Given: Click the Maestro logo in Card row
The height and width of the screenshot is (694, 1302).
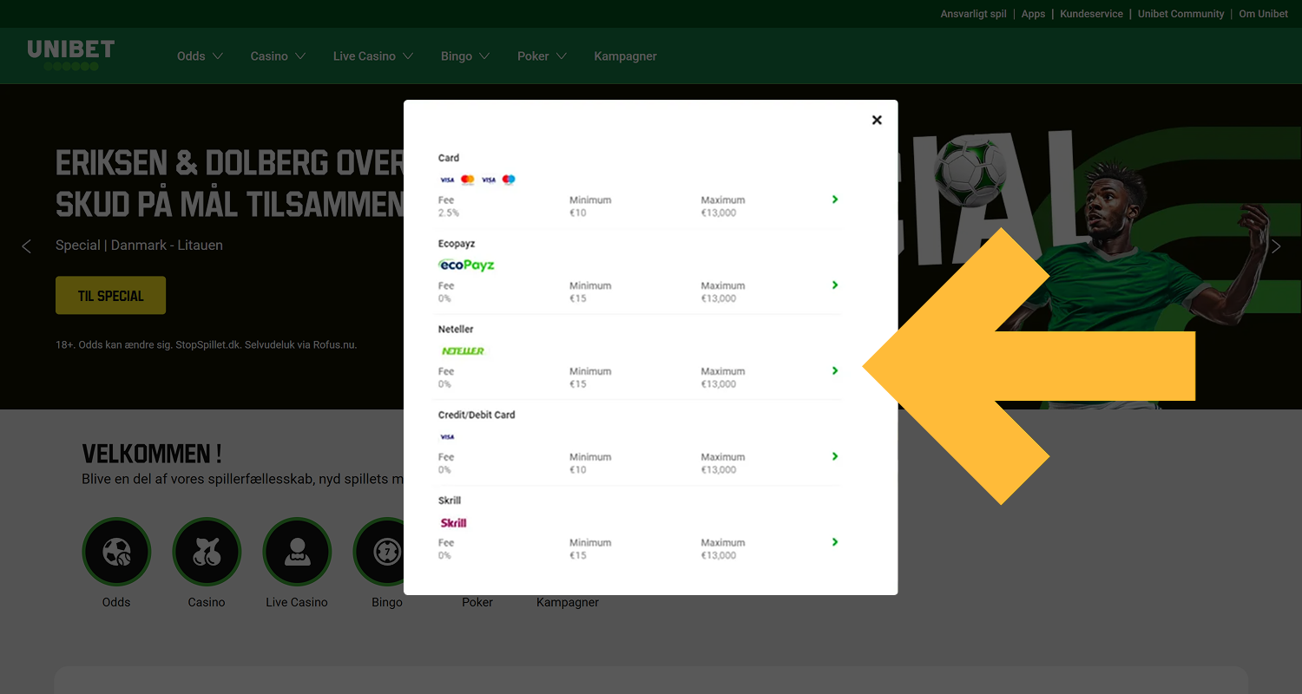Looking at the screenshot, I should tap(509, 180).
